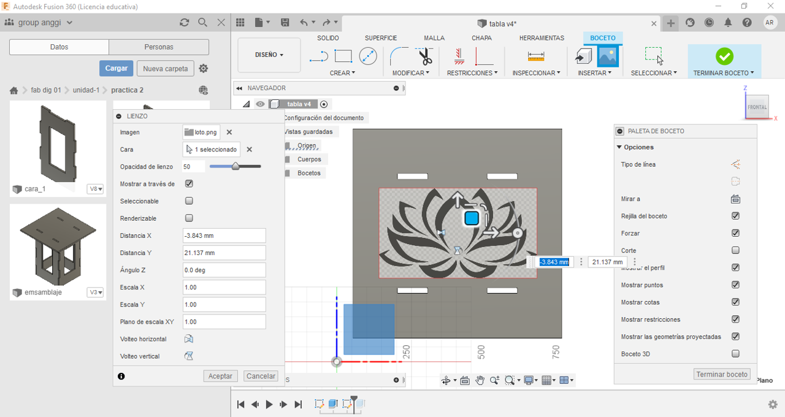This screenshot has width=785, height=417.
Task: Select the Trim scissors tool
Action: 425,56
